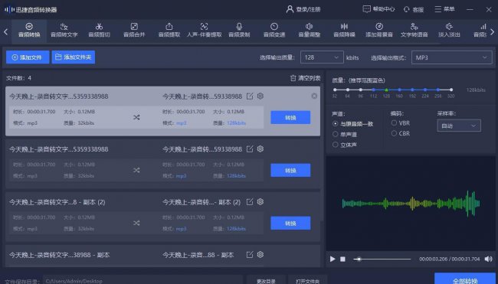Open the 人声-伴奏提取 tool
This screenshot has height=284, width=498.
(x=204, y=31)
